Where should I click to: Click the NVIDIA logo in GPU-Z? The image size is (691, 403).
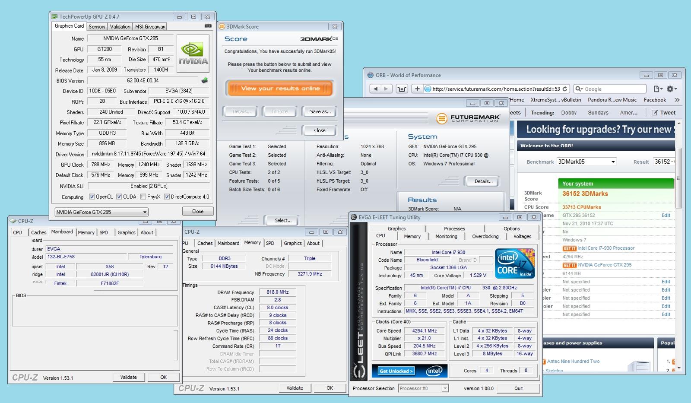pos(193,54)
